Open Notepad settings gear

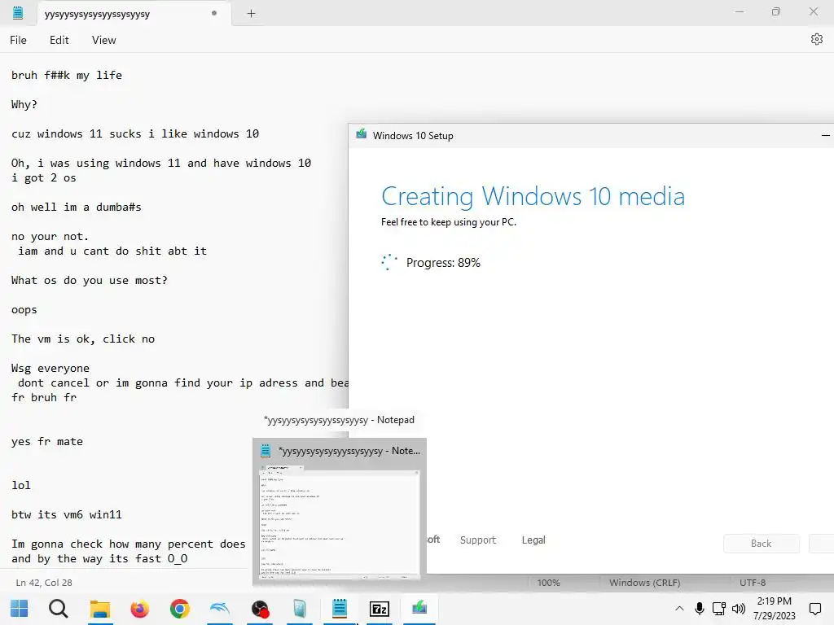click(816, 39)
